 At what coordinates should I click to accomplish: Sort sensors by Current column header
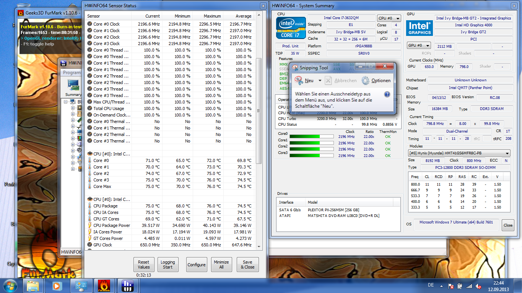[146, 16]
